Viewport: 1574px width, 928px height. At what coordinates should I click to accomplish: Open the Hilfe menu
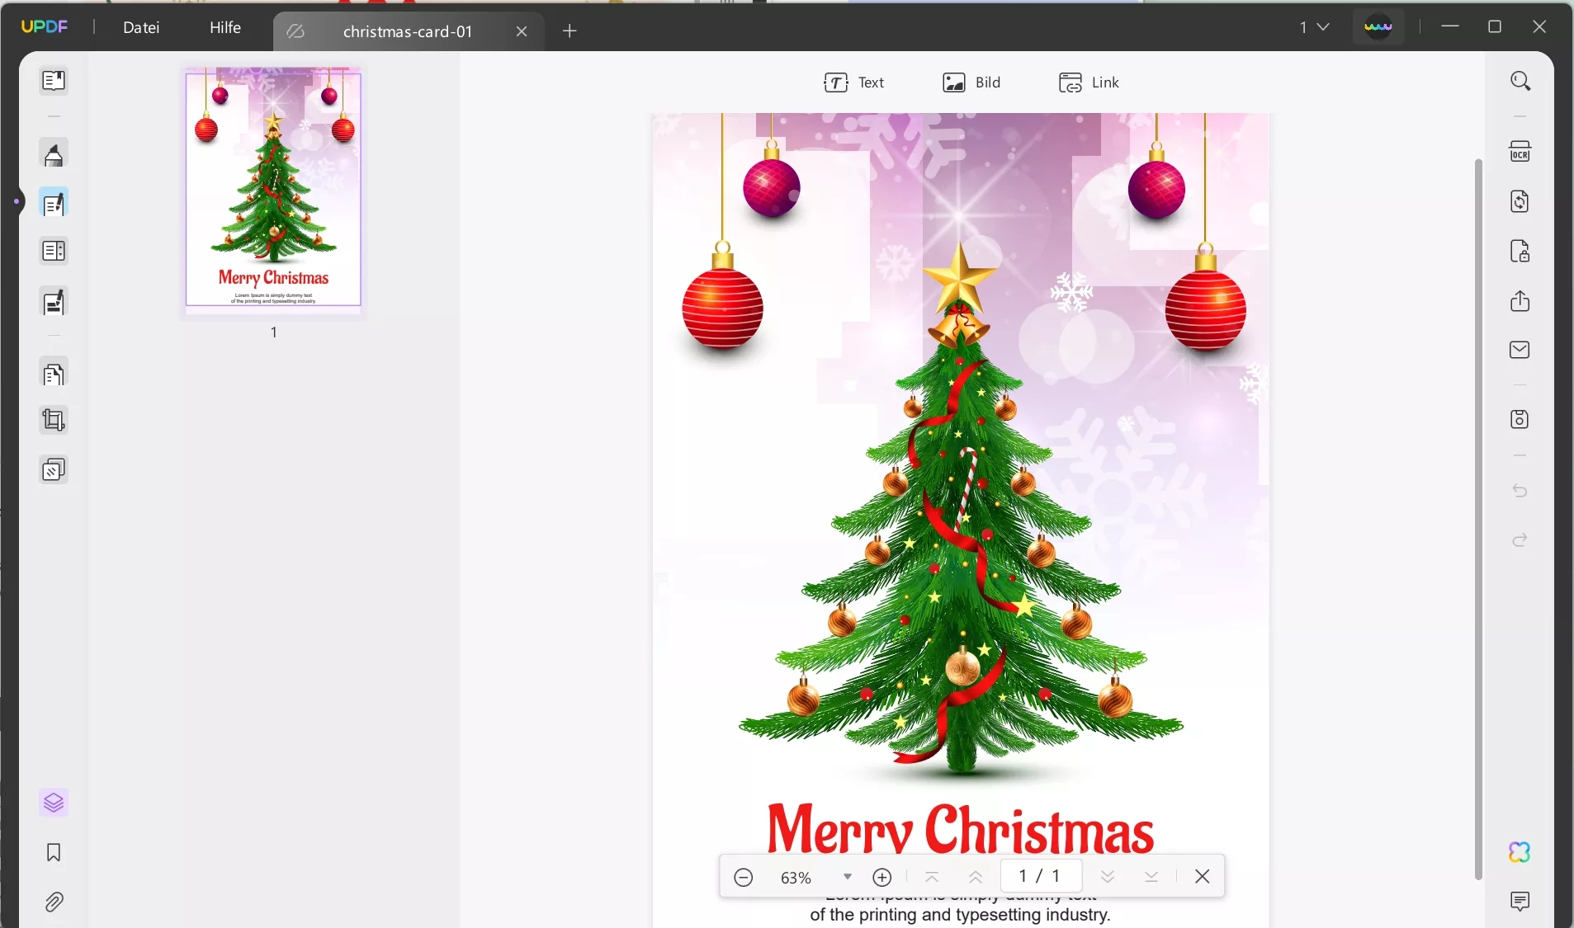225,27
